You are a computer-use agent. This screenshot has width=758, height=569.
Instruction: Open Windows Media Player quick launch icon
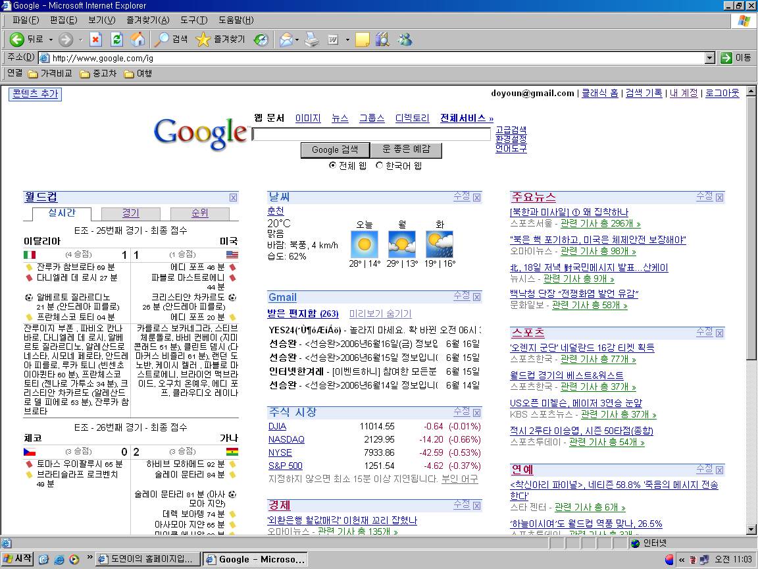(74, 559)
